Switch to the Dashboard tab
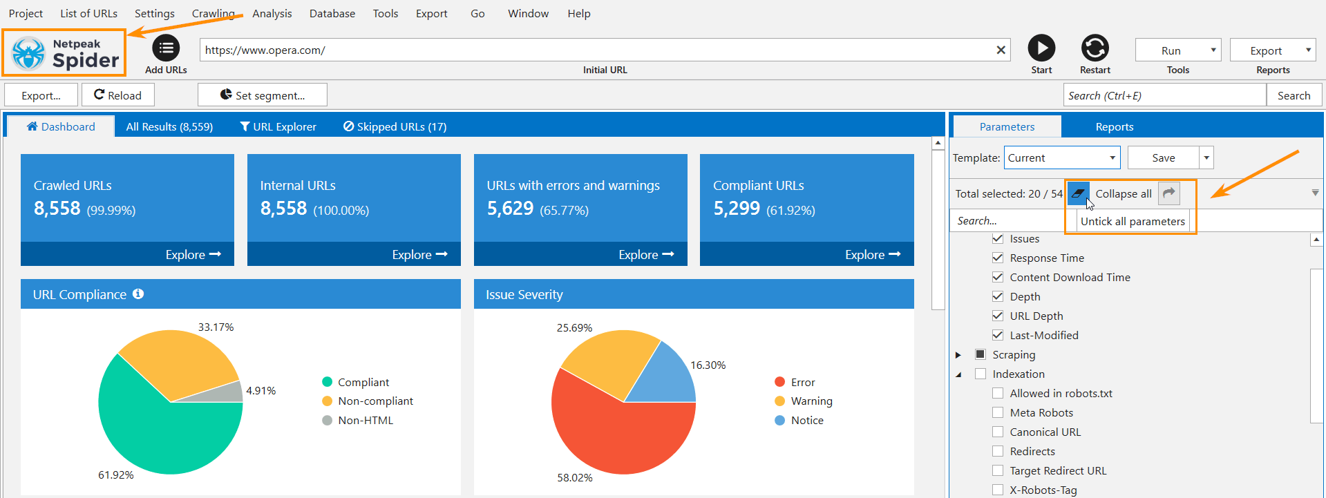 click(61, 126)
